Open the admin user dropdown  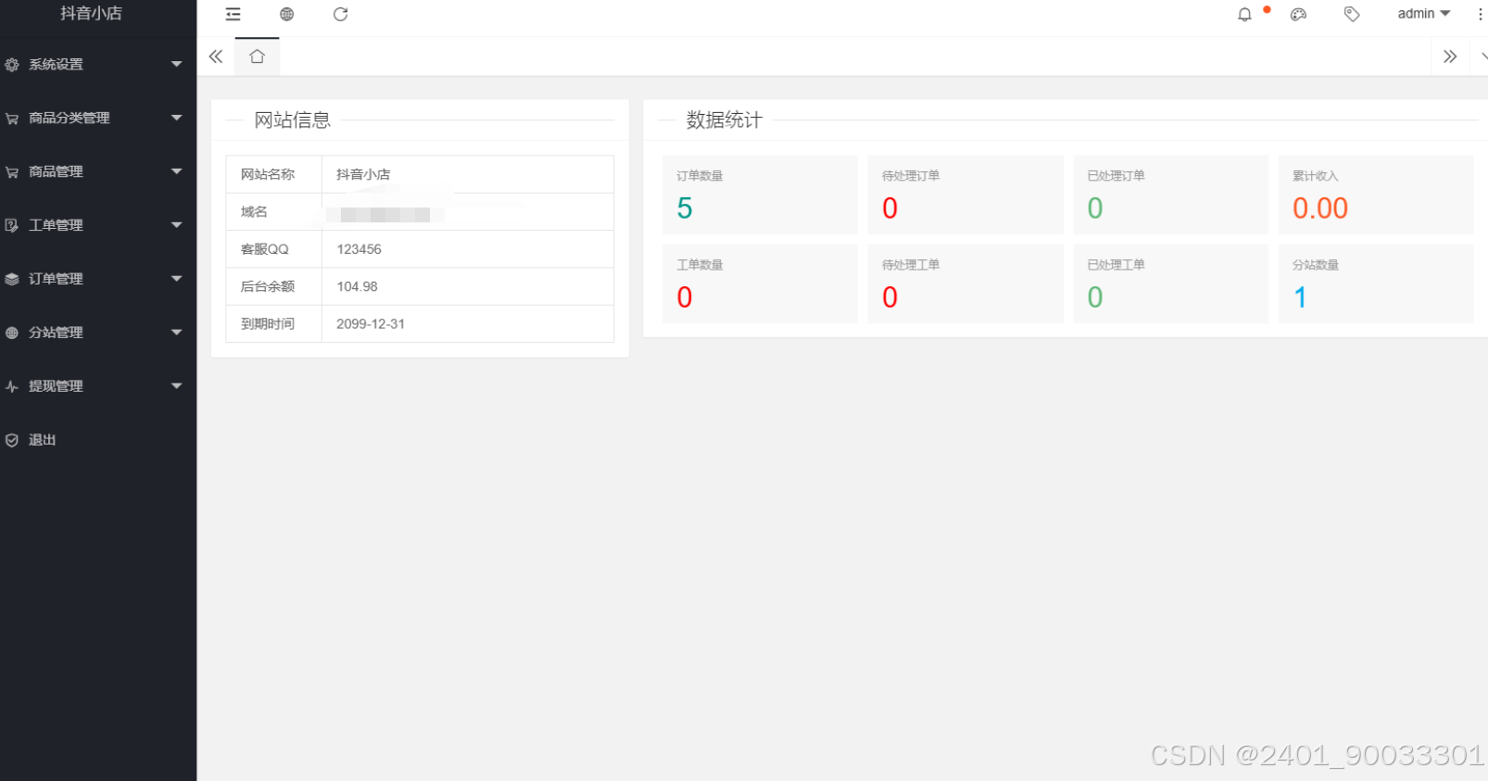coord(1424,14)
